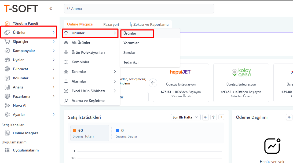
Task: Click the help question mark icon
Action: coord(214,117)
